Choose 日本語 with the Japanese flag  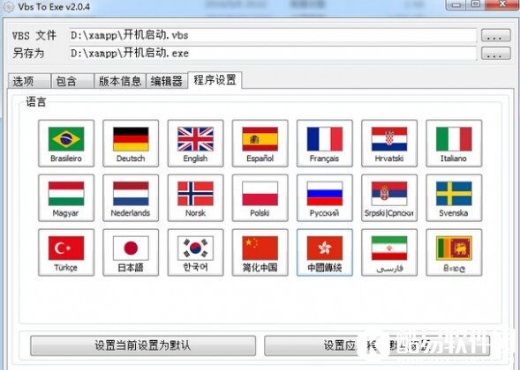click(x=131, y=253)
